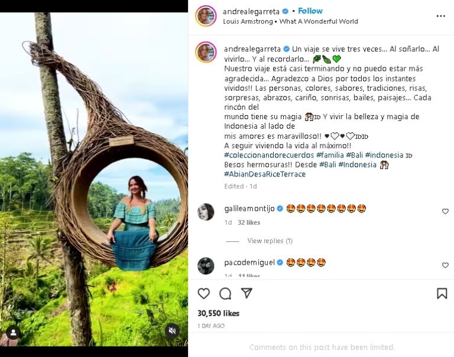Like the post with heart icon
Image resolution: width=454 pixels, height=357 pixels.
[204, 293]
